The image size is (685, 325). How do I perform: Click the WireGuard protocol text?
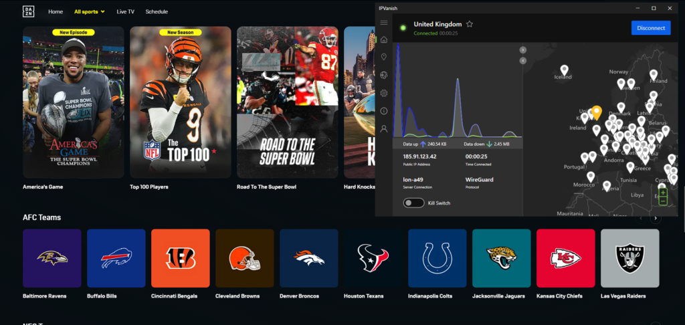pos(479,179)
